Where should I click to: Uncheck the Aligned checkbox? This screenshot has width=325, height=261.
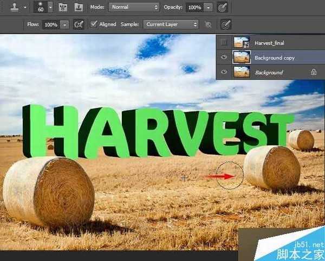(94, 24)
